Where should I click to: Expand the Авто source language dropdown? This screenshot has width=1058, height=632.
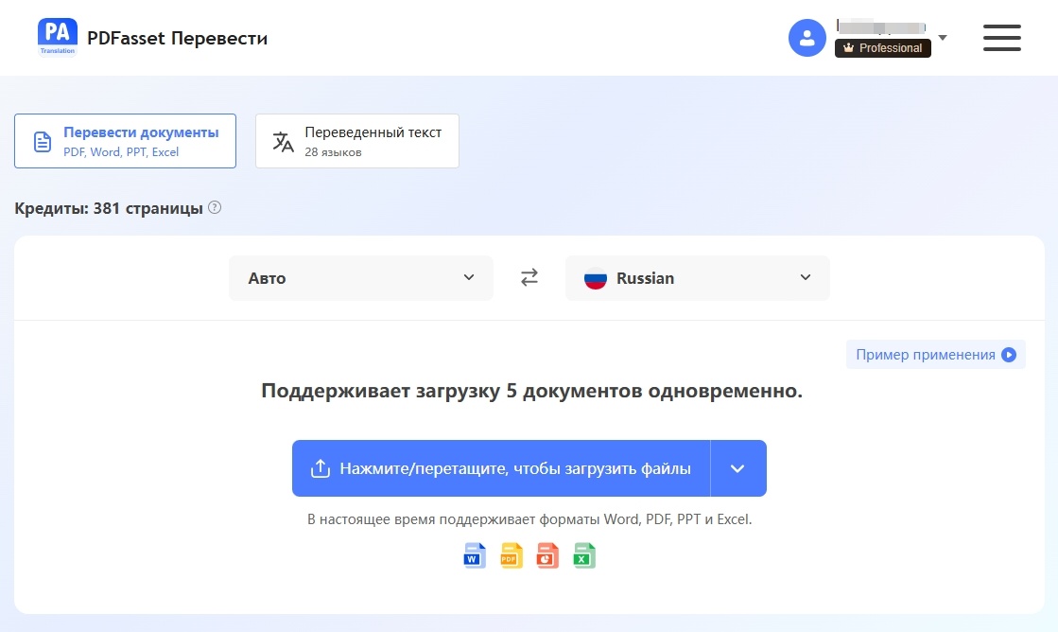360,277
